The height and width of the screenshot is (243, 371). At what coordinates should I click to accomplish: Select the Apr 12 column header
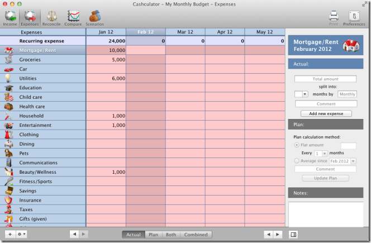225,32
